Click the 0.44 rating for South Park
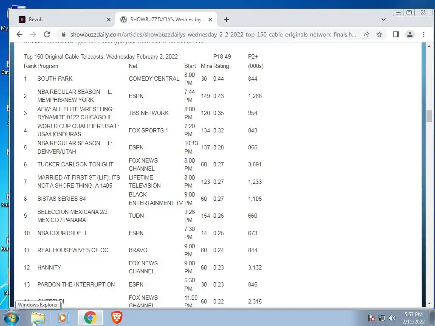Viewport: 435px width, 326px height. (x=218, y=79)
